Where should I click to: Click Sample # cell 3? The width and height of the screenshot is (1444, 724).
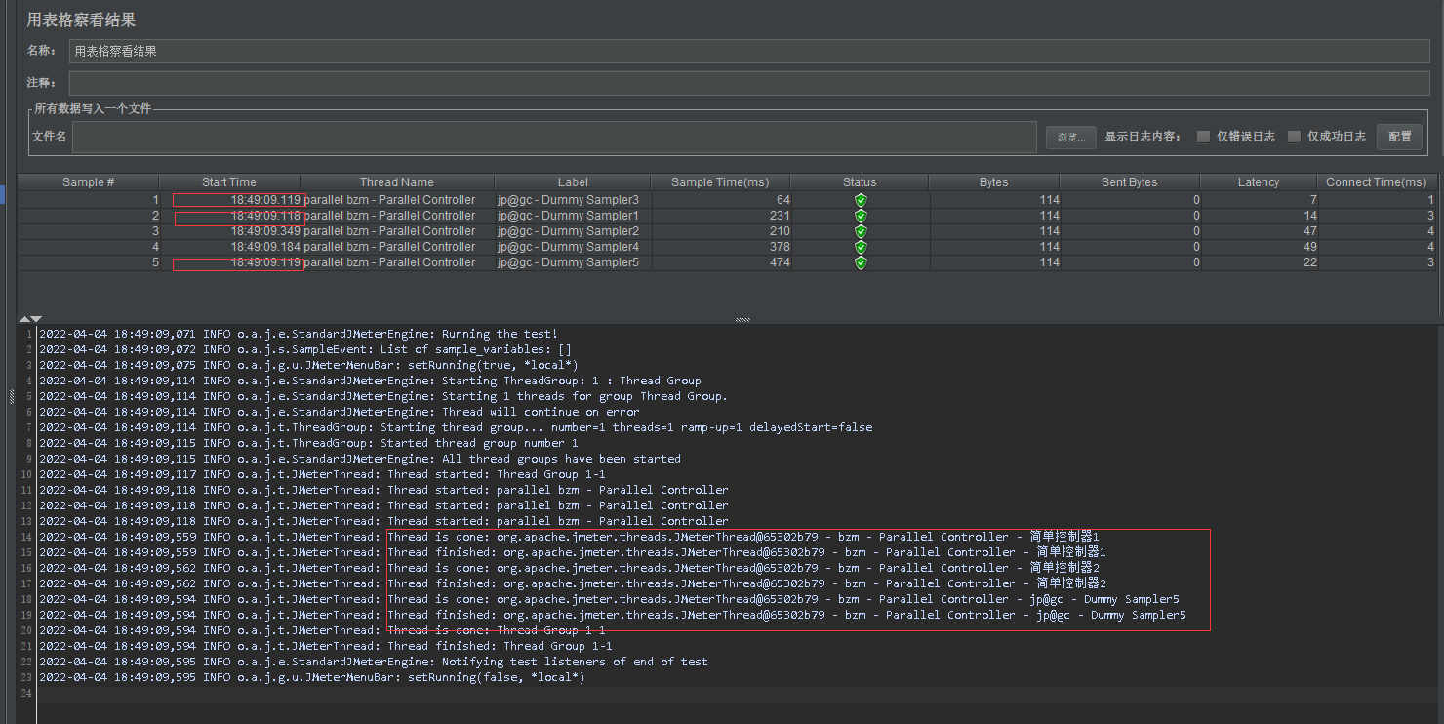(89, 231)
